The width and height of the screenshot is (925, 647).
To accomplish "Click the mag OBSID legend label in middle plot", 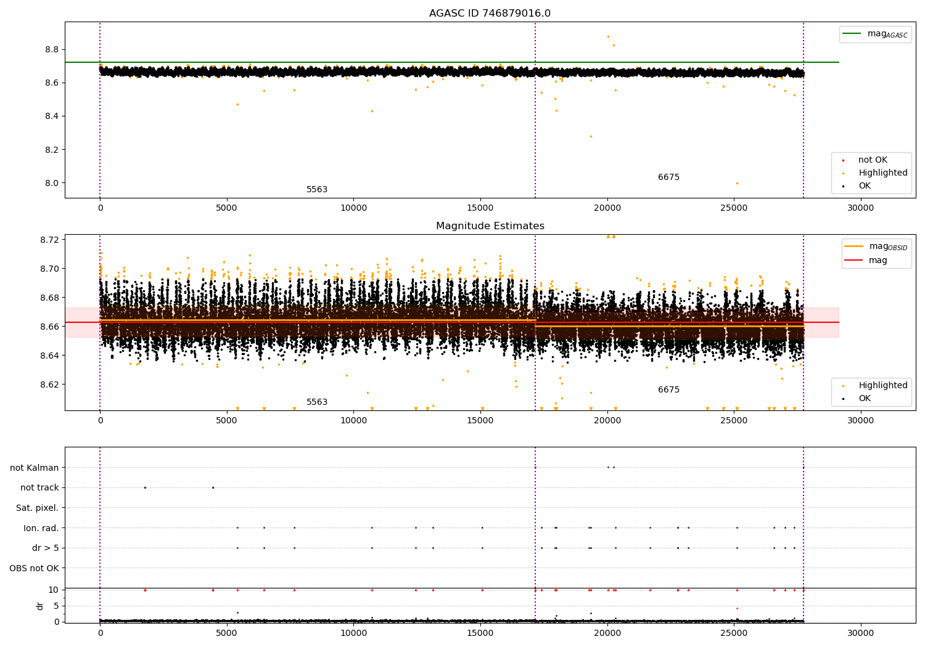I will (x=888, y=246).
